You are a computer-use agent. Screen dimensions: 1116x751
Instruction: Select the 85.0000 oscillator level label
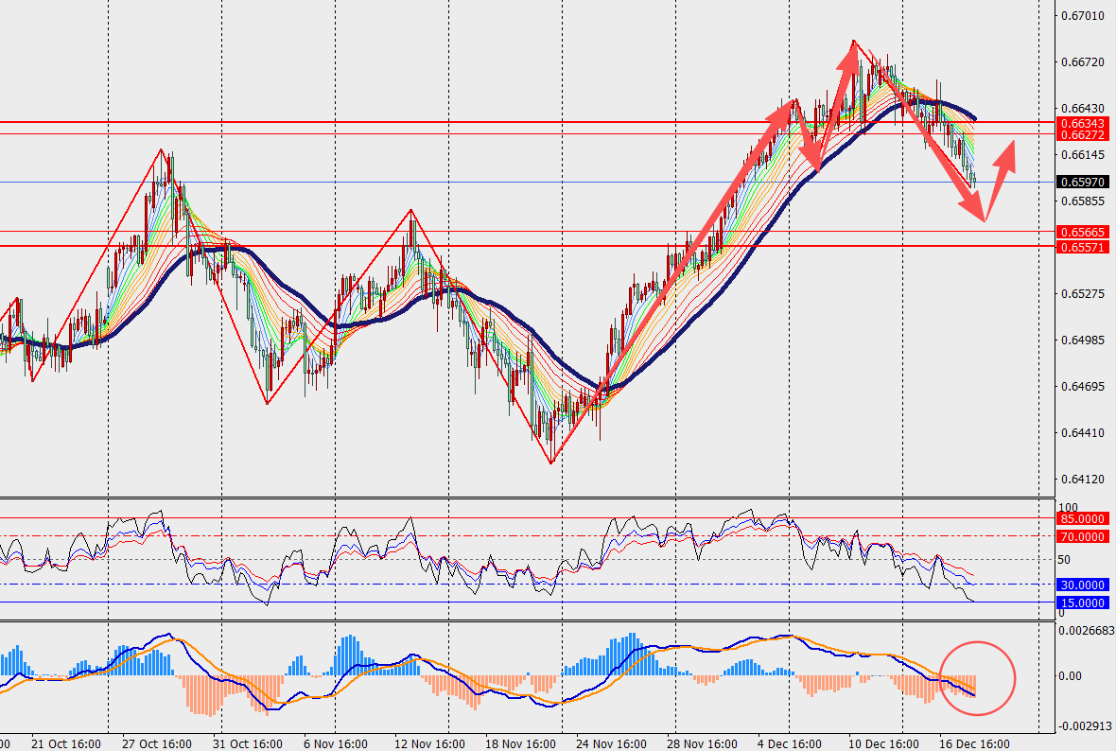[1083, 518]
